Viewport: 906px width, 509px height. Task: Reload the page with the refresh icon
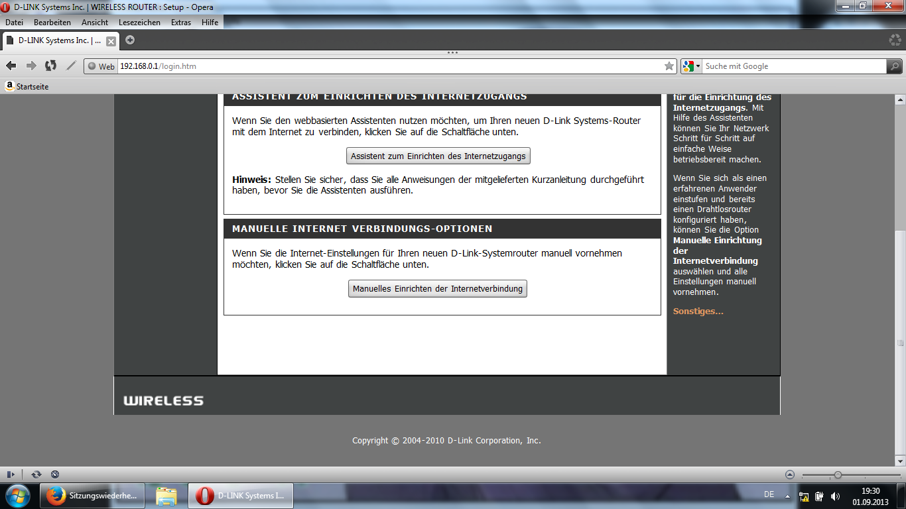50,66
